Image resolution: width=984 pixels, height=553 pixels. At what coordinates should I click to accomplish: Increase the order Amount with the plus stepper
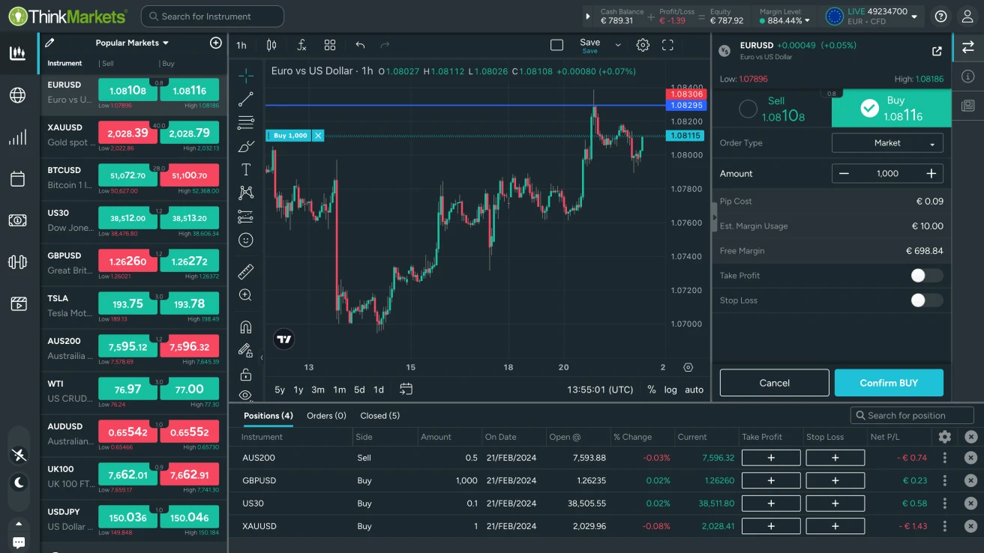coord(931,173)
